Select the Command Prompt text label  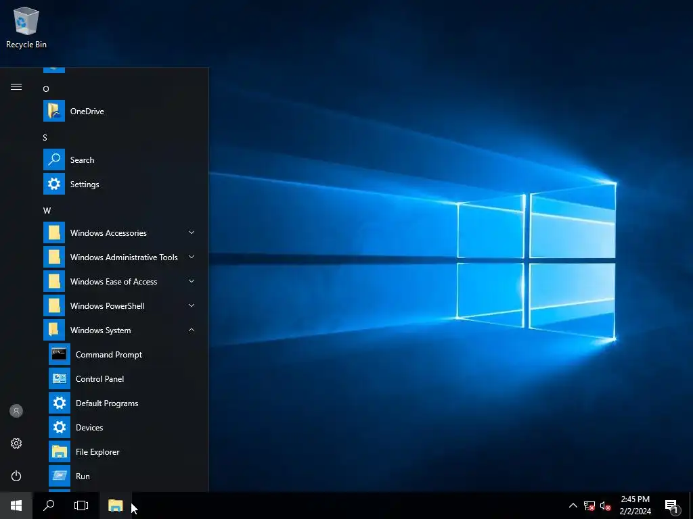point(109,354)
